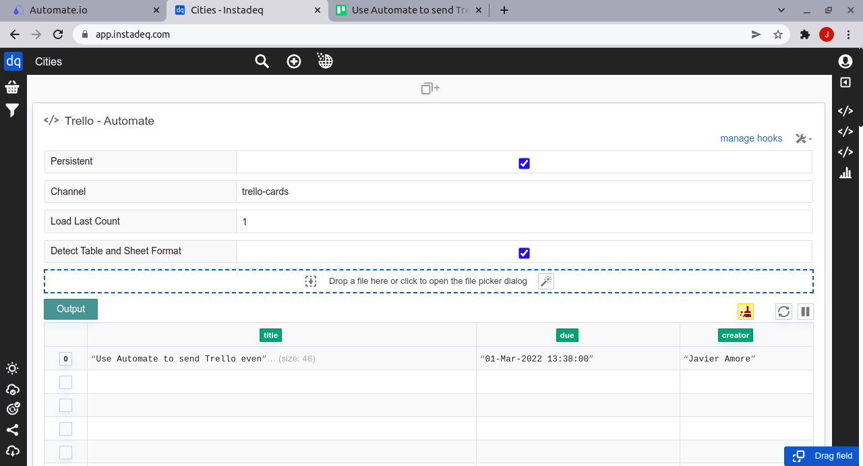
Task: Open a new browser tab
Action: point(504,10)
